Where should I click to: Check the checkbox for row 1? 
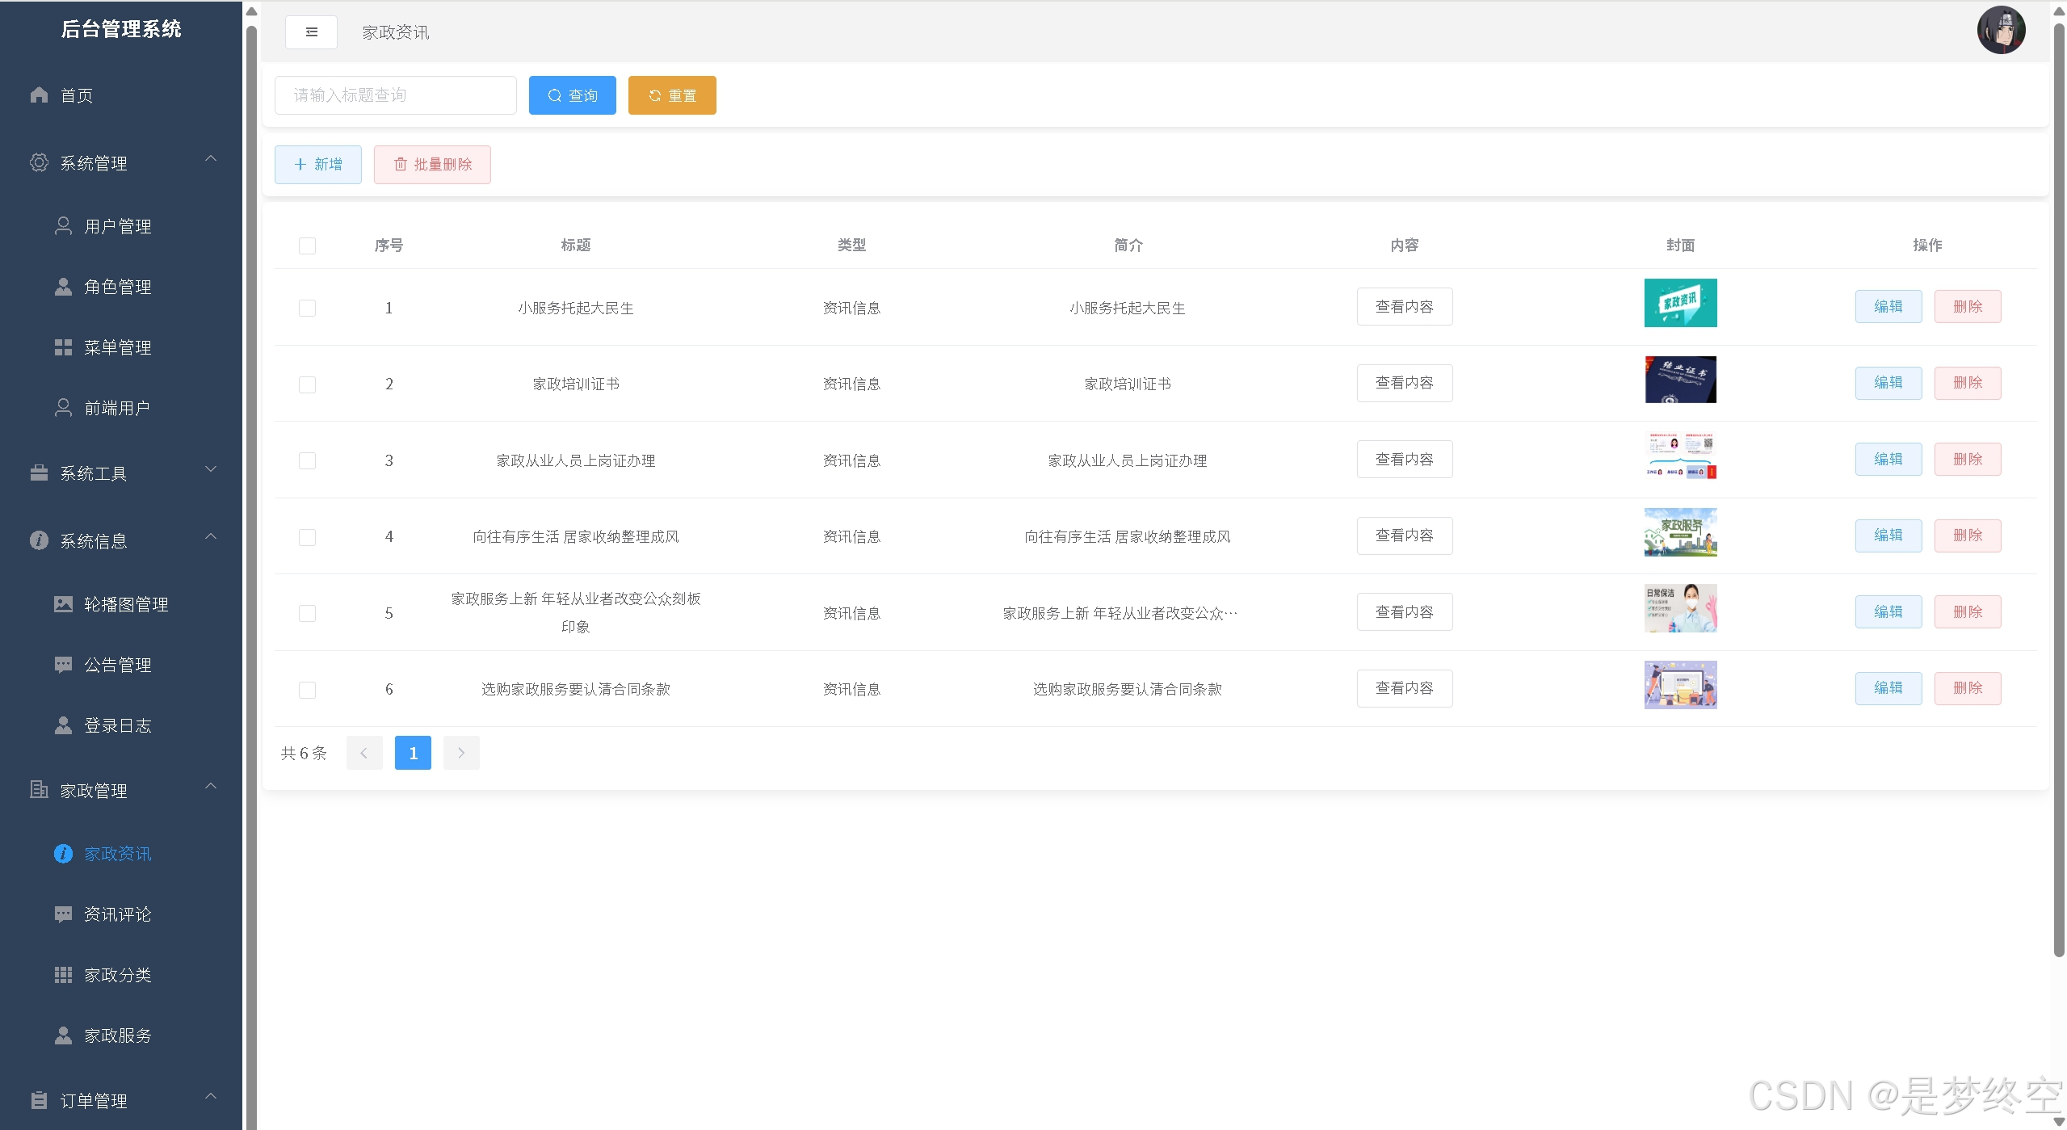pyautogui.click(x=307, y=308)
